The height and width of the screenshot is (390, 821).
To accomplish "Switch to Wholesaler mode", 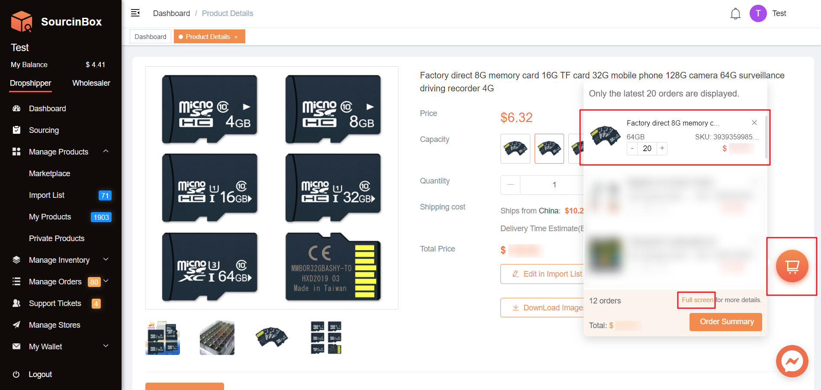I will click(x=91, y=83).
